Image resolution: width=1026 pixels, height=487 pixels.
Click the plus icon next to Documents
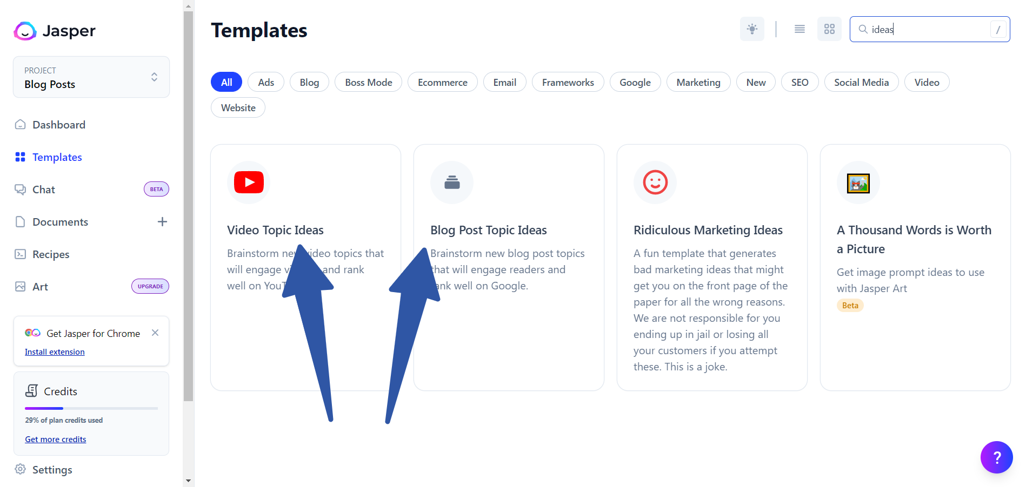pyautogui.click(x=162, y=222)
